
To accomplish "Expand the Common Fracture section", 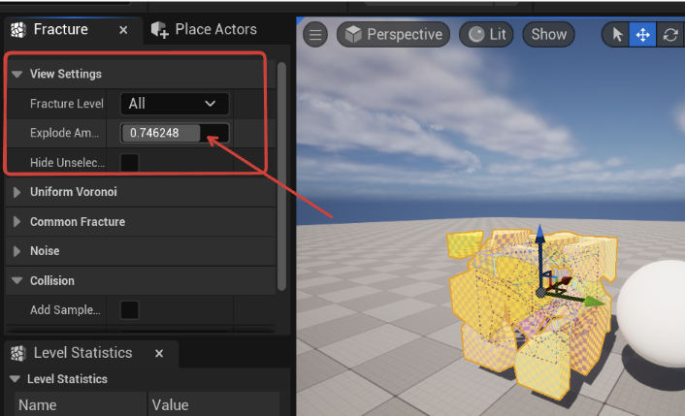I will pos(17,222).
